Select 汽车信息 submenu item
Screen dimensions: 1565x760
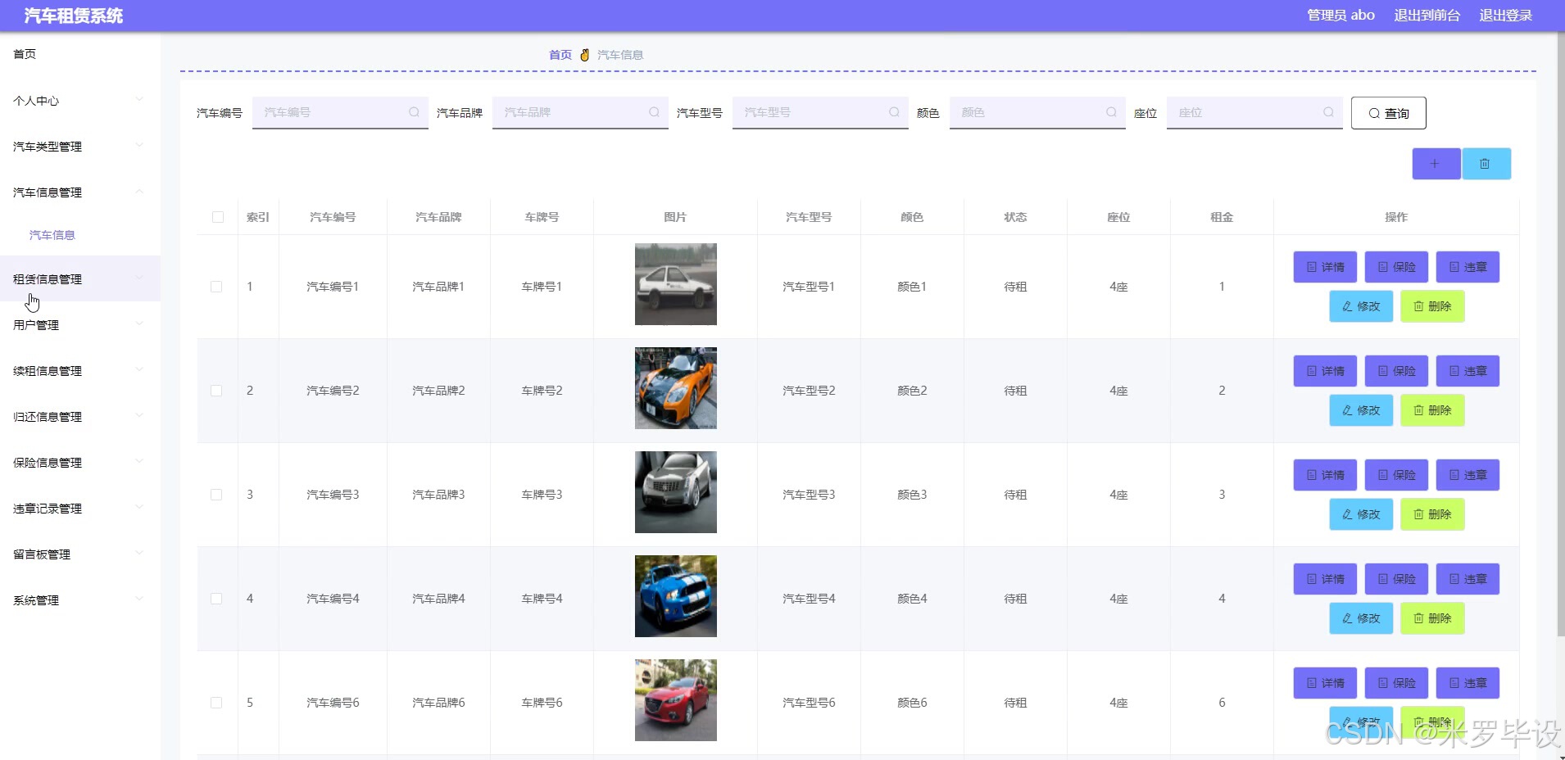tap(52, 235)
